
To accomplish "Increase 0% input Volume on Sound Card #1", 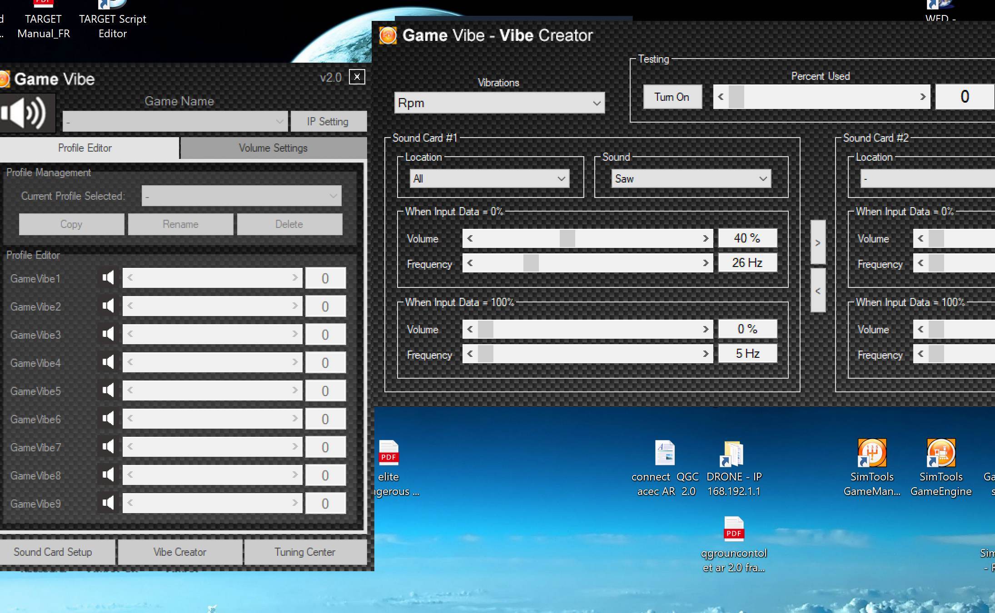I will point(705,238).
